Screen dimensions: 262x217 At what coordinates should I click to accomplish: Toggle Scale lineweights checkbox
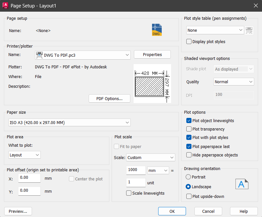click(129, 193)
